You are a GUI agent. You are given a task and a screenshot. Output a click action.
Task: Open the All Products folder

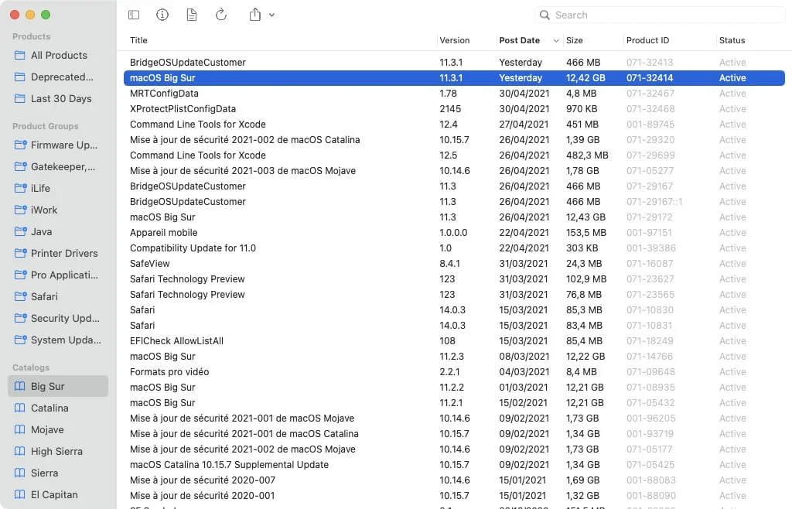click(59, 55)
